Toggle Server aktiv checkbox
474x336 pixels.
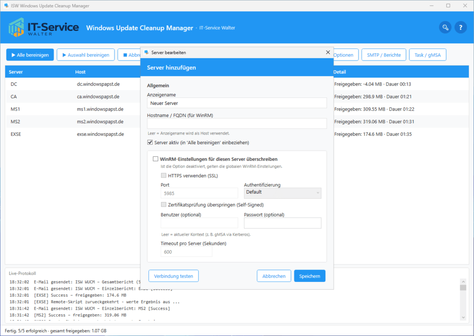point(150,142)
